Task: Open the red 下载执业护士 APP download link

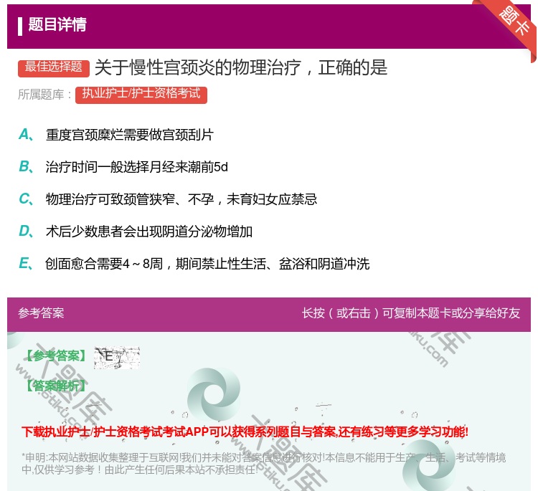Action: click(245, 432)
